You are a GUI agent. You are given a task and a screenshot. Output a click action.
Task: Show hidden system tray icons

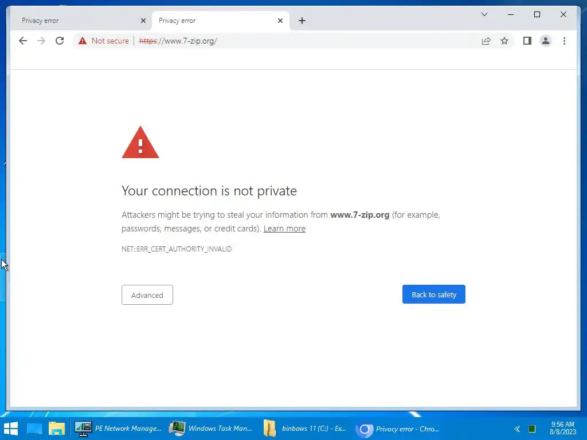518,429
